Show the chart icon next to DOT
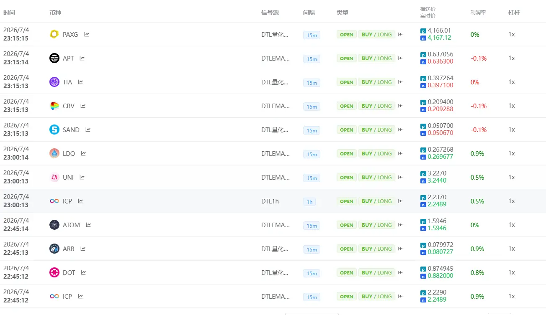The image size is (546, 315). (x=83, y=272)
